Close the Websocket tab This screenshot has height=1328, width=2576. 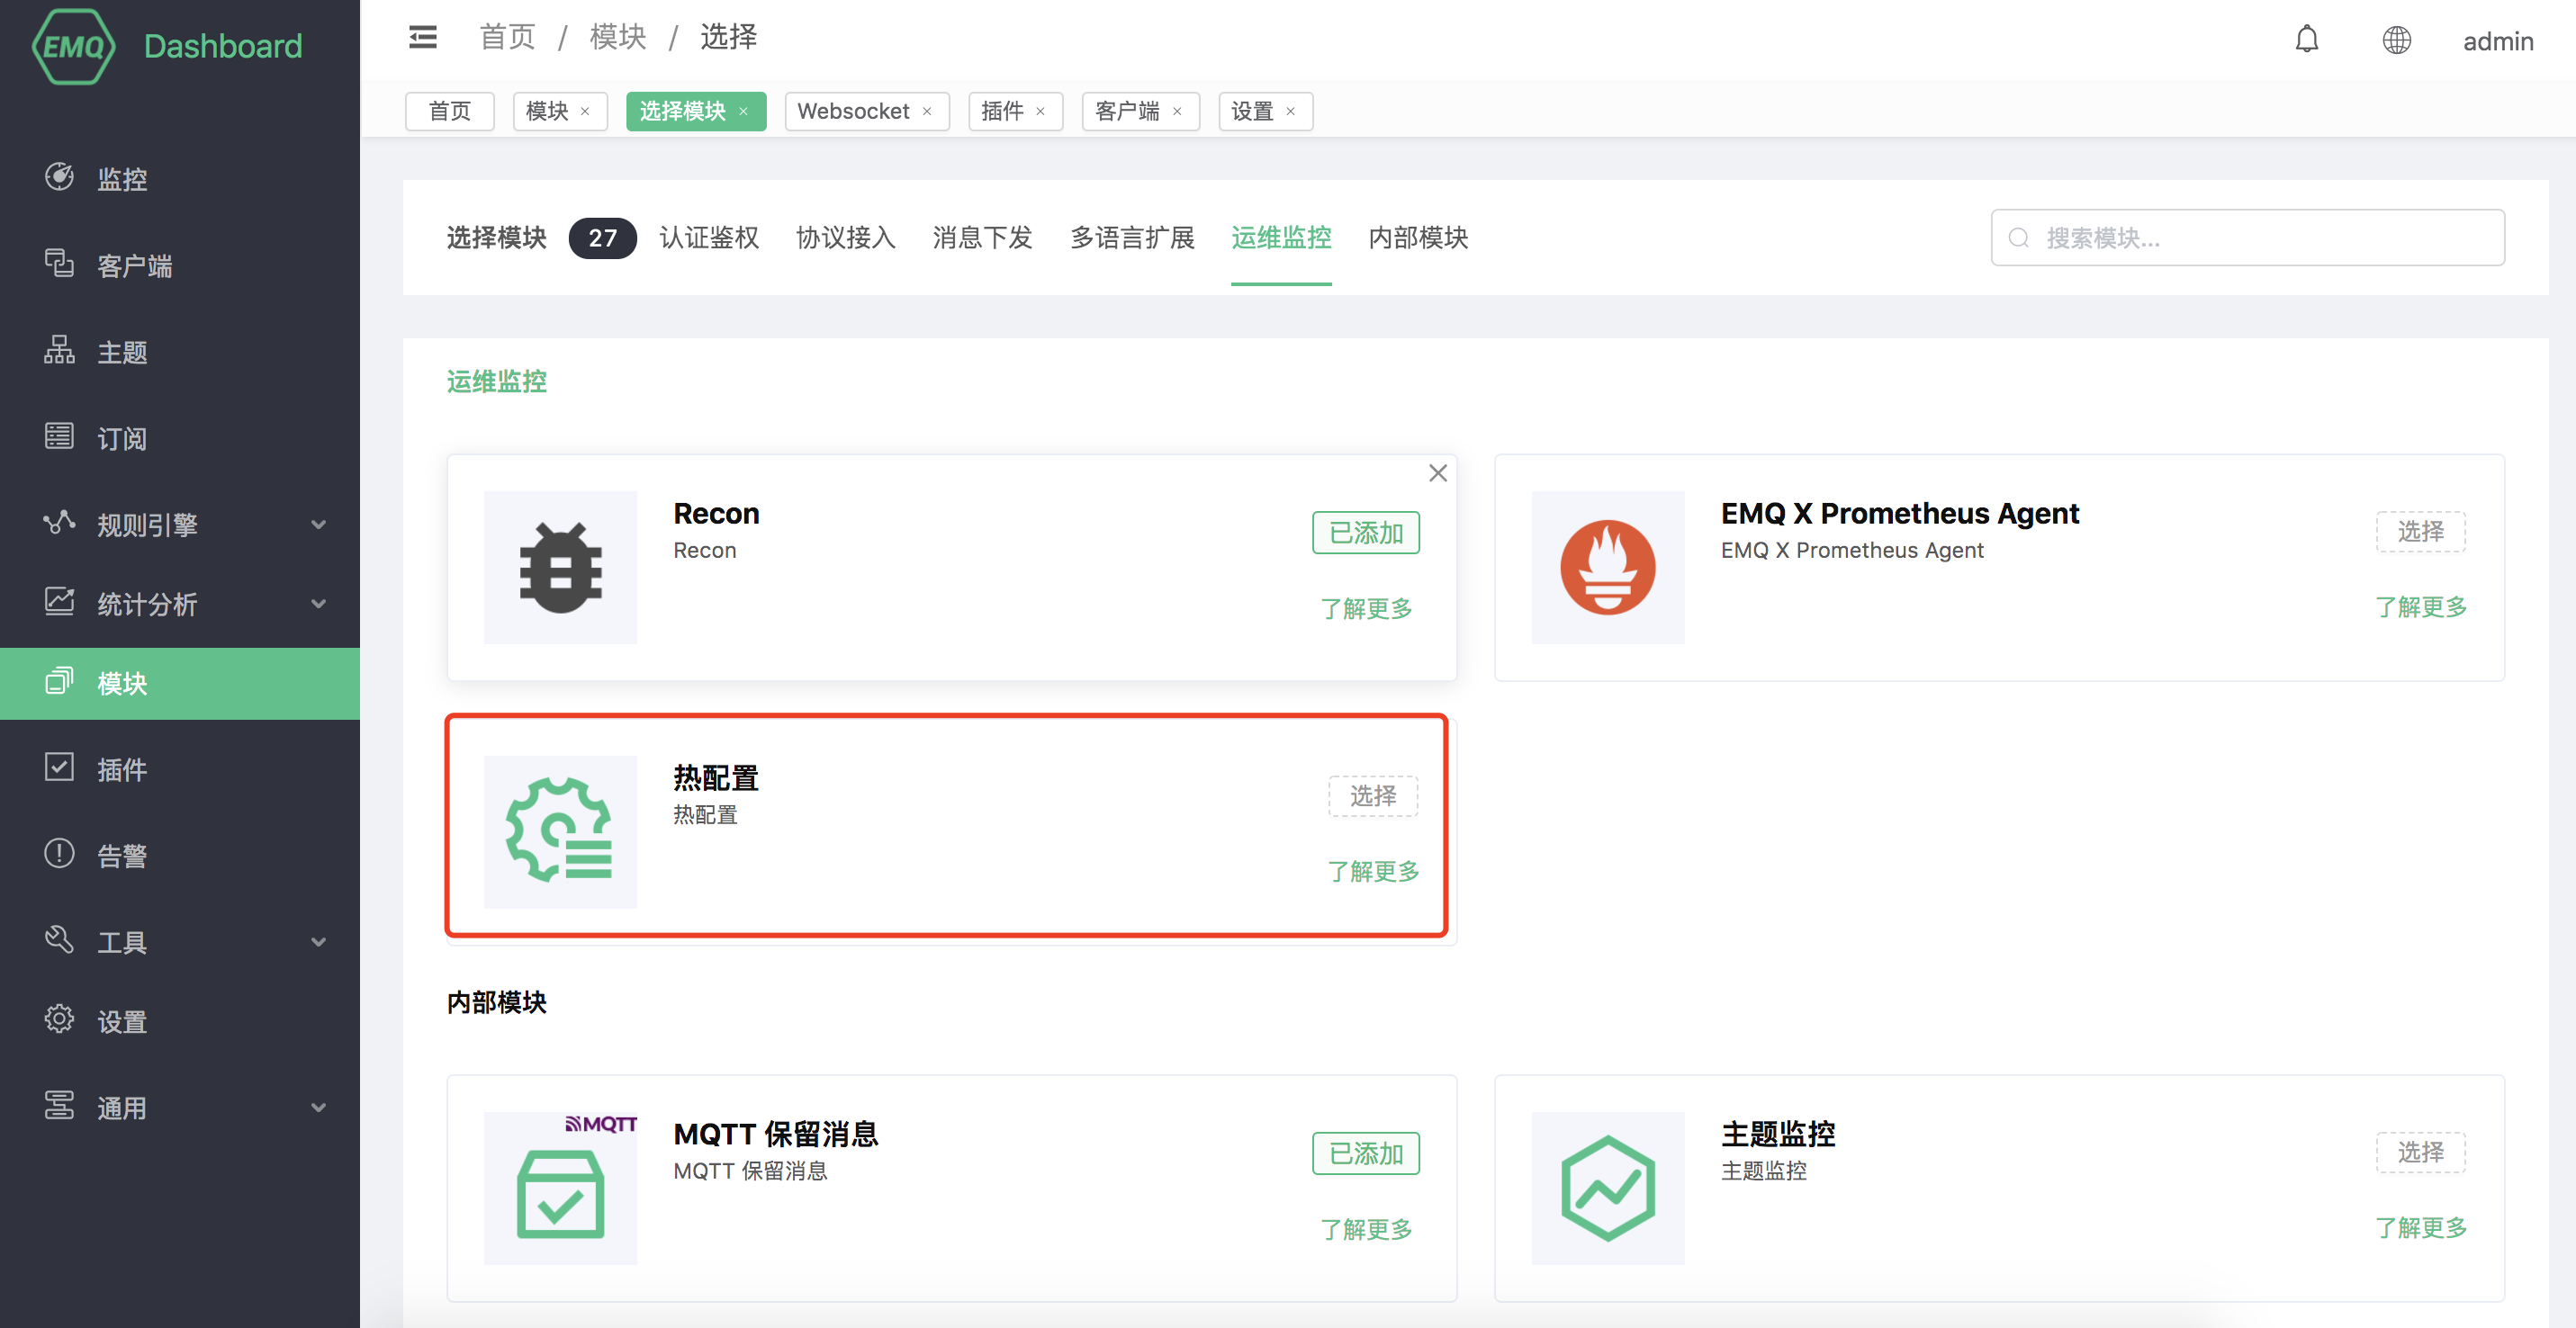[927, 112]
